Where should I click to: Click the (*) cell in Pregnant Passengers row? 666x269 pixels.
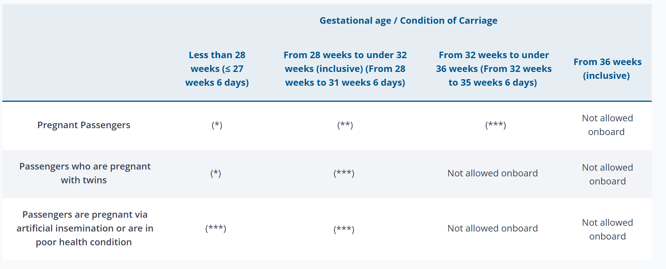point(217,125)
